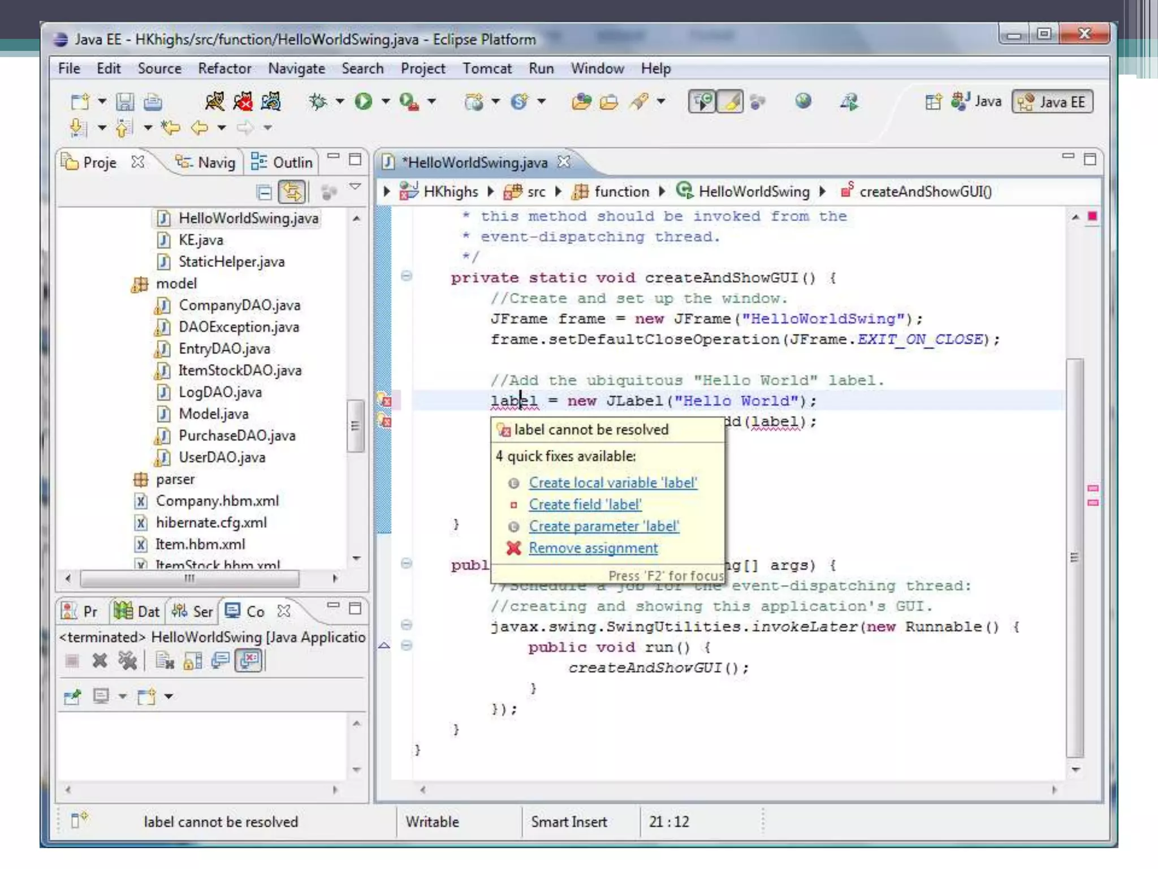This screenshot has height=869, width=1158.
Task: Switch to Java EE perspective
Action: [x=1052, y=102]
